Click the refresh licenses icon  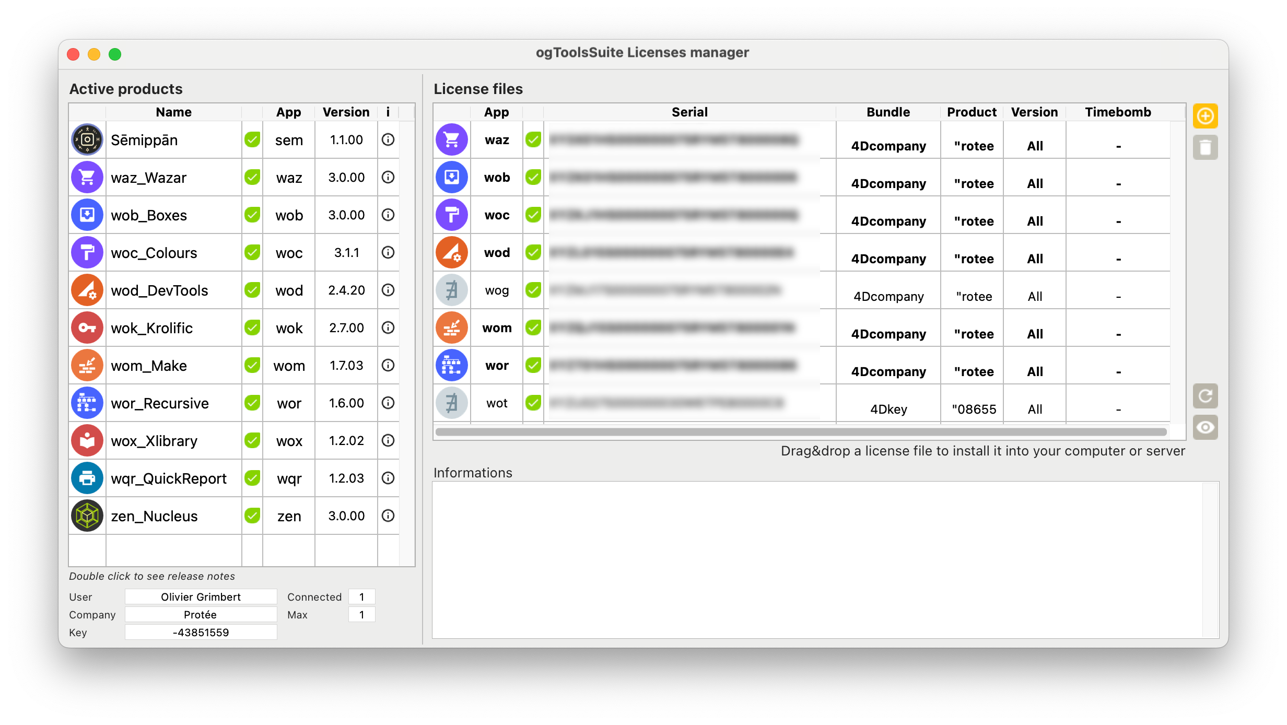tap(1205, 396)
